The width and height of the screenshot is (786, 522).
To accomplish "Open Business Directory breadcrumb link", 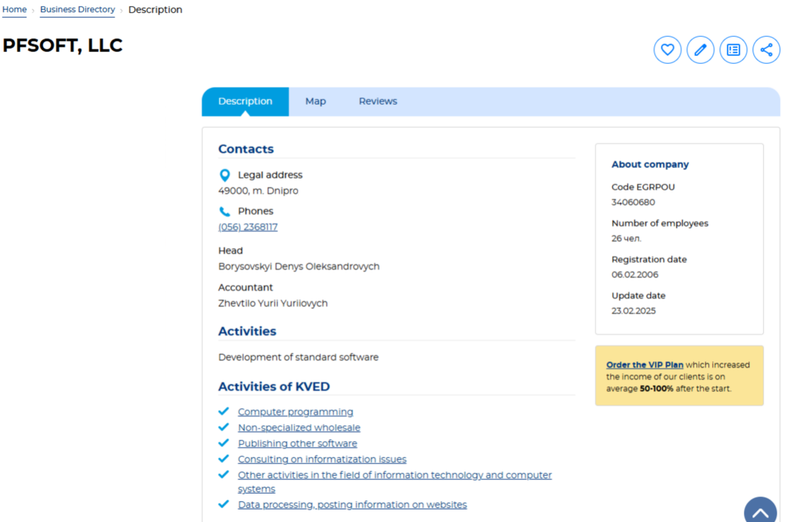I will click(x=77, y=9).
